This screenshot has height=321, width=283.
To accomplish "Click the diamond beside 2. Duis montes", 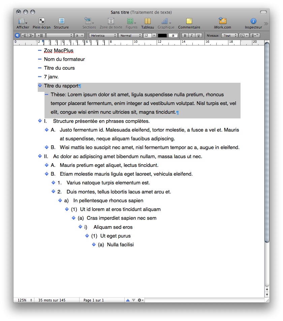I will [53, 191].
